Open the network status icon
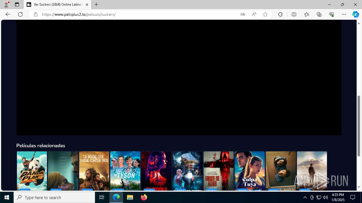Screen dimensions: 362x203 point(319,197)
